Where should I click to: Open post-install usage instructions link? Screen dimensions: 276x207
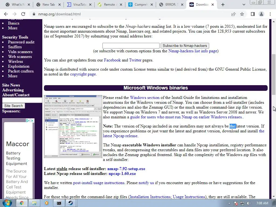point(99,183)
